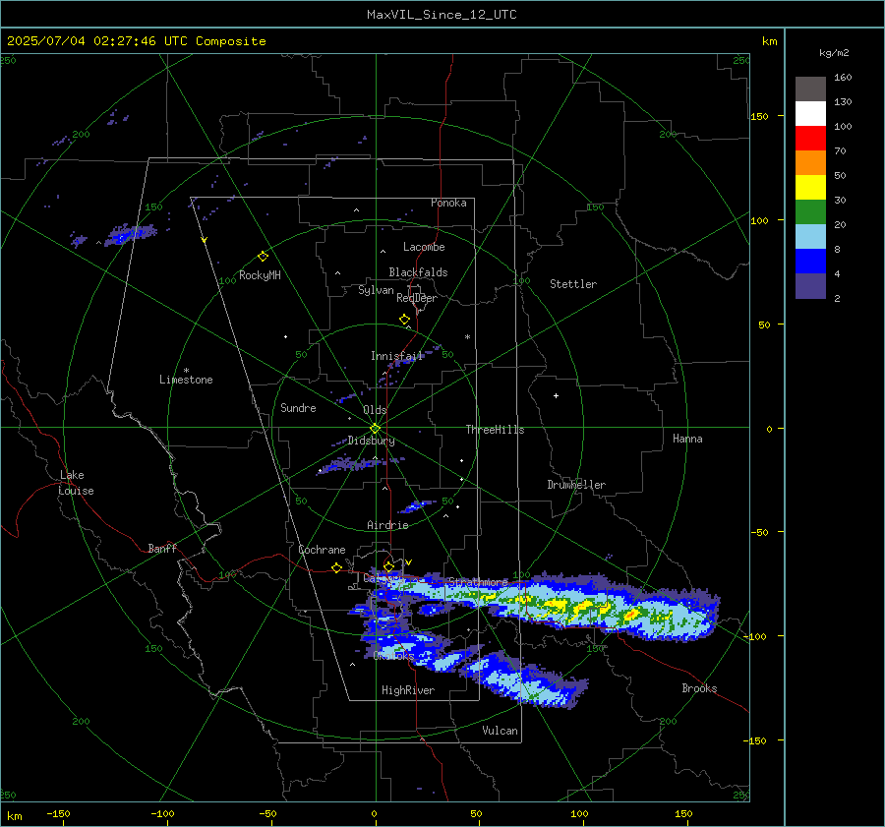
Task: Click the Blackfalds label
Action: tap(418, 272)
